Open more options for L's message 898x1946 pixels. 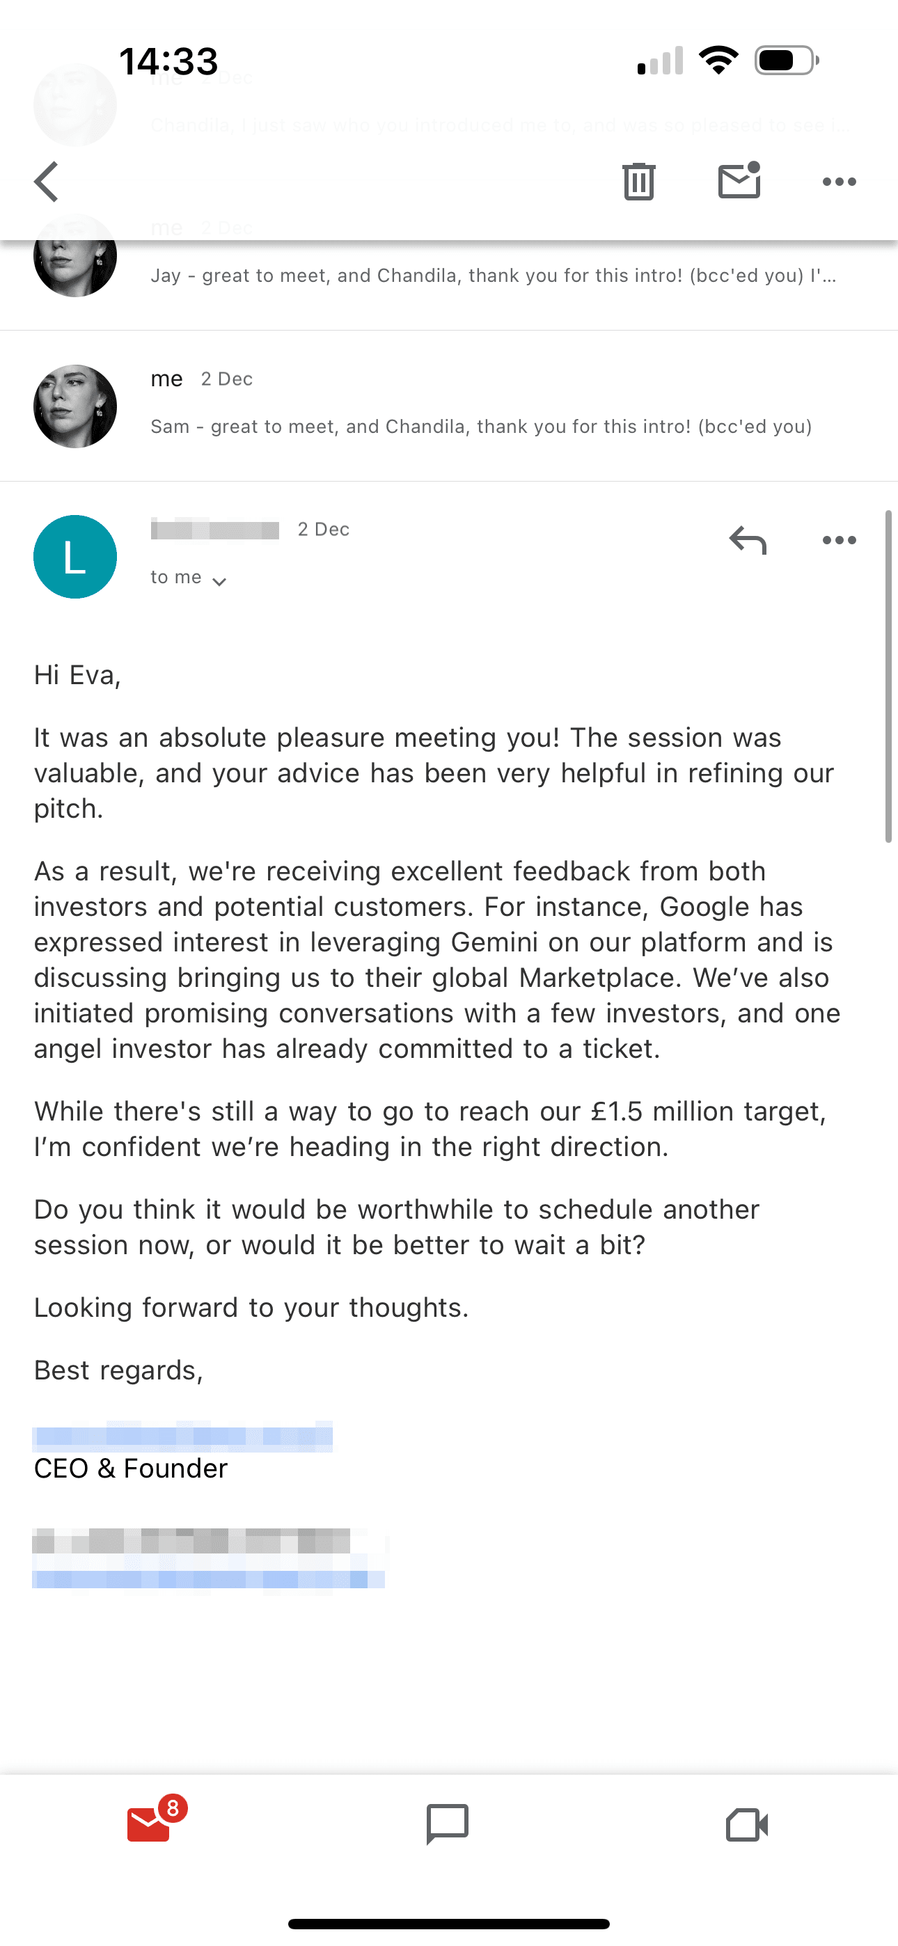point(839,540)
